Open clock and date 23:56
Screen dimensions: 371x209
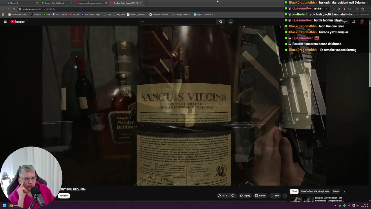(365, 206)
